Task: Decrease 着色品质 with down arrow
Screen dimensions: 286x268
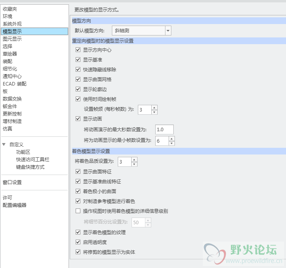Action: tap(134, 164)
